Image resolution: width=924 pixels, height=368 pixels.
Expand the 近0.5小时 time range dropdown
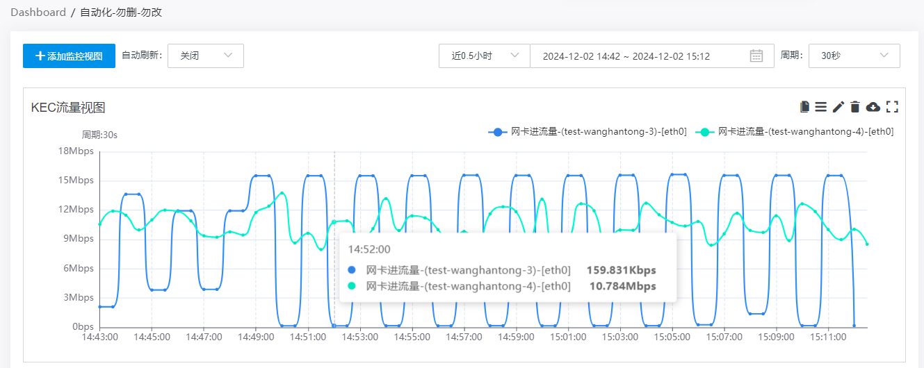tap(484, 56)
